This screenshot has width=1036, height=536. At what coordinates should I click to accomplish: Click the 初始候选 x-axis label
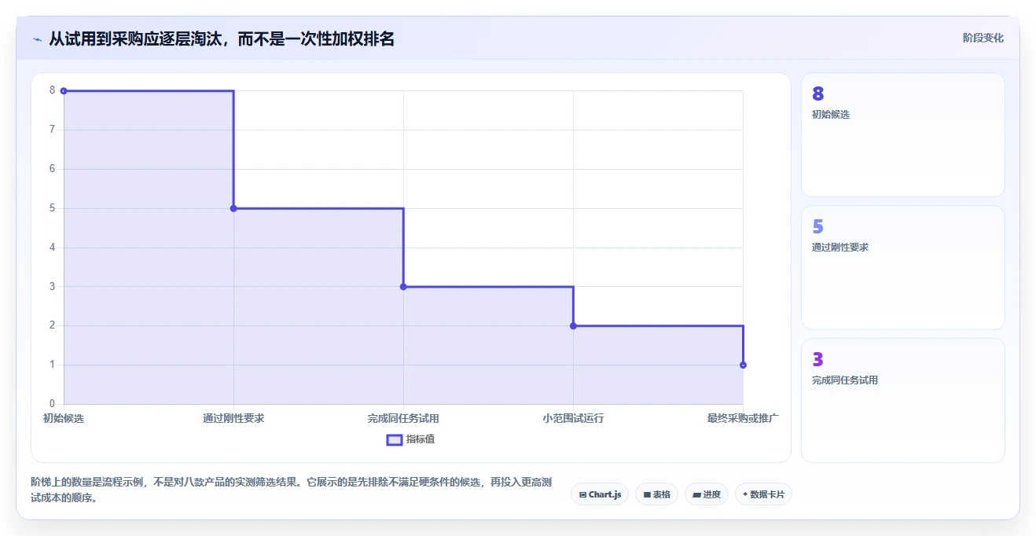point(64,418)
